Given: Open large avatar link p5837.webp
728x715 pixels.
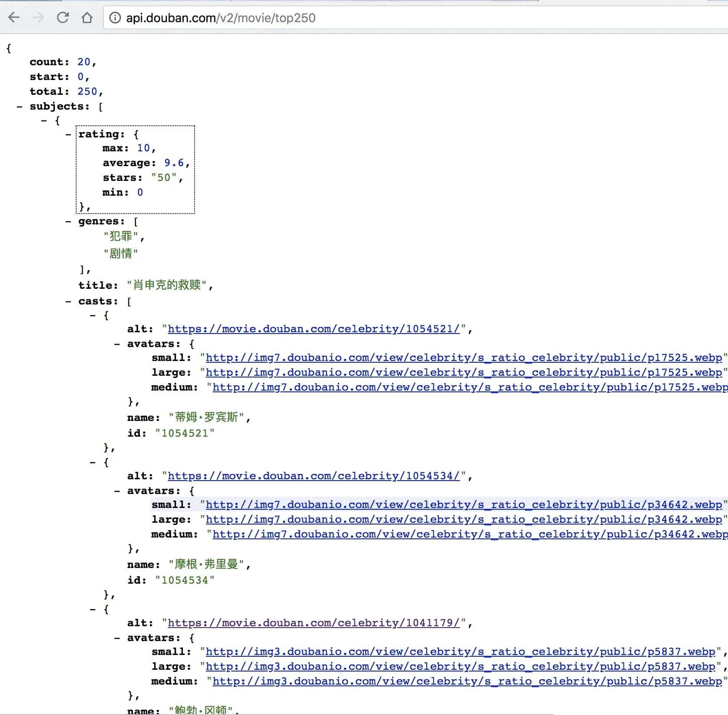Looking at the screenshot, I should pyautogui.click(x=460, y=667).
